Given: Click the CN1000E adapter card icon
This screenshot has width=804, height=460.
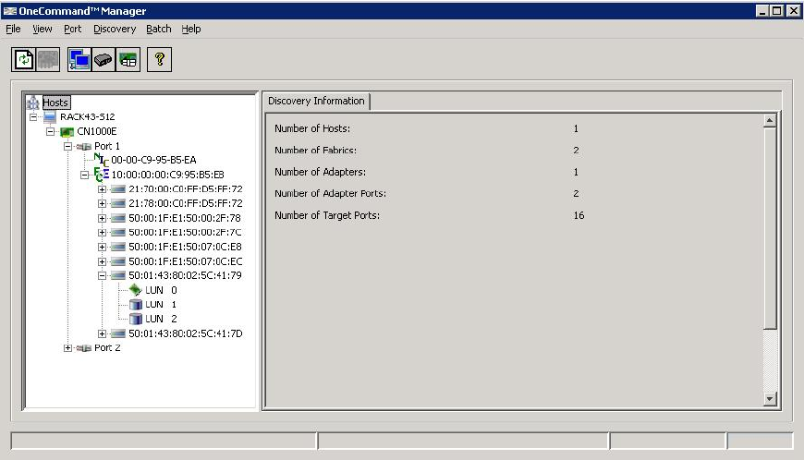Looking at the screenshot, I should click(67, 132).
